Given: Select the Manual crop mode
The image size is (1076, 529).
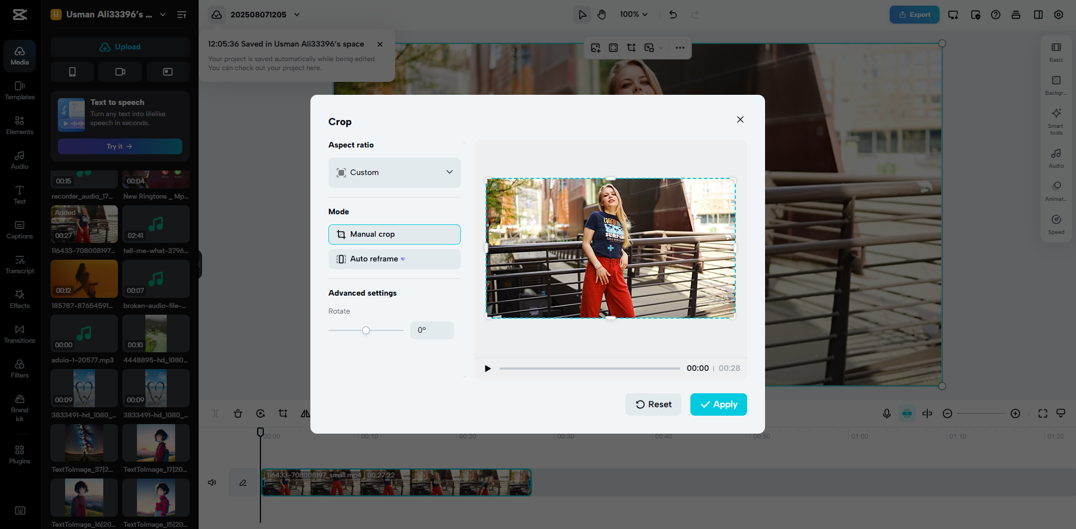Looking at the screenshot, I should pos(394,234).
